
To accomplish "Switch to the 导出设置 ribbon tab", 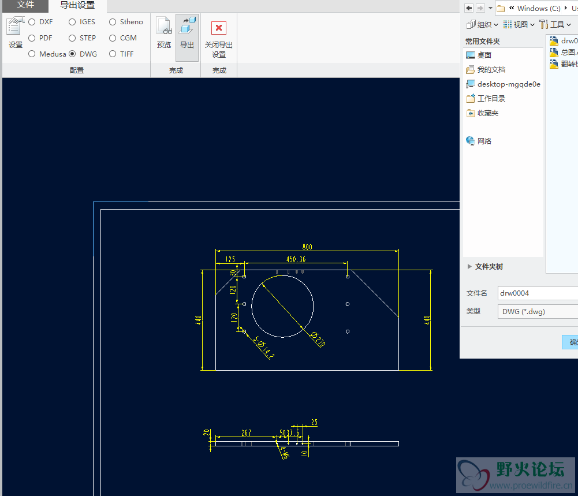I will tap(77, 6).
